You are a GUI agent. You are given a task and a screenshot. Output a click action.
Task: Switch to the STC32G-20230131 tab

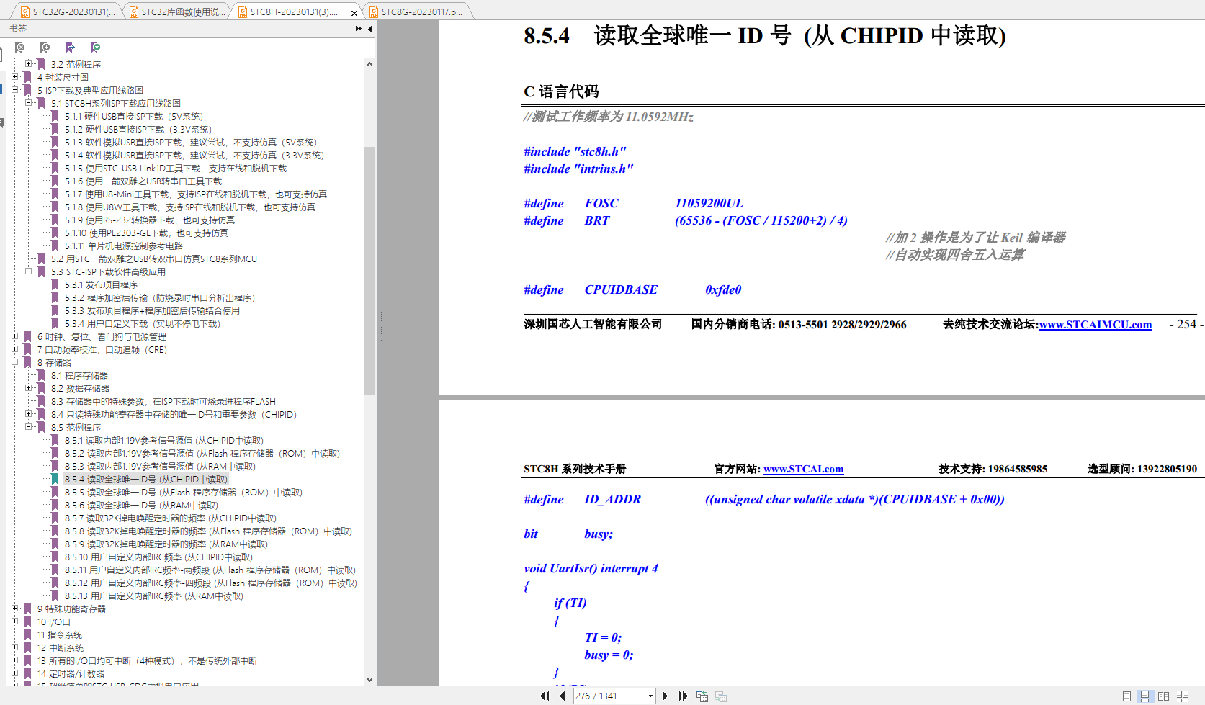point(67,12)
